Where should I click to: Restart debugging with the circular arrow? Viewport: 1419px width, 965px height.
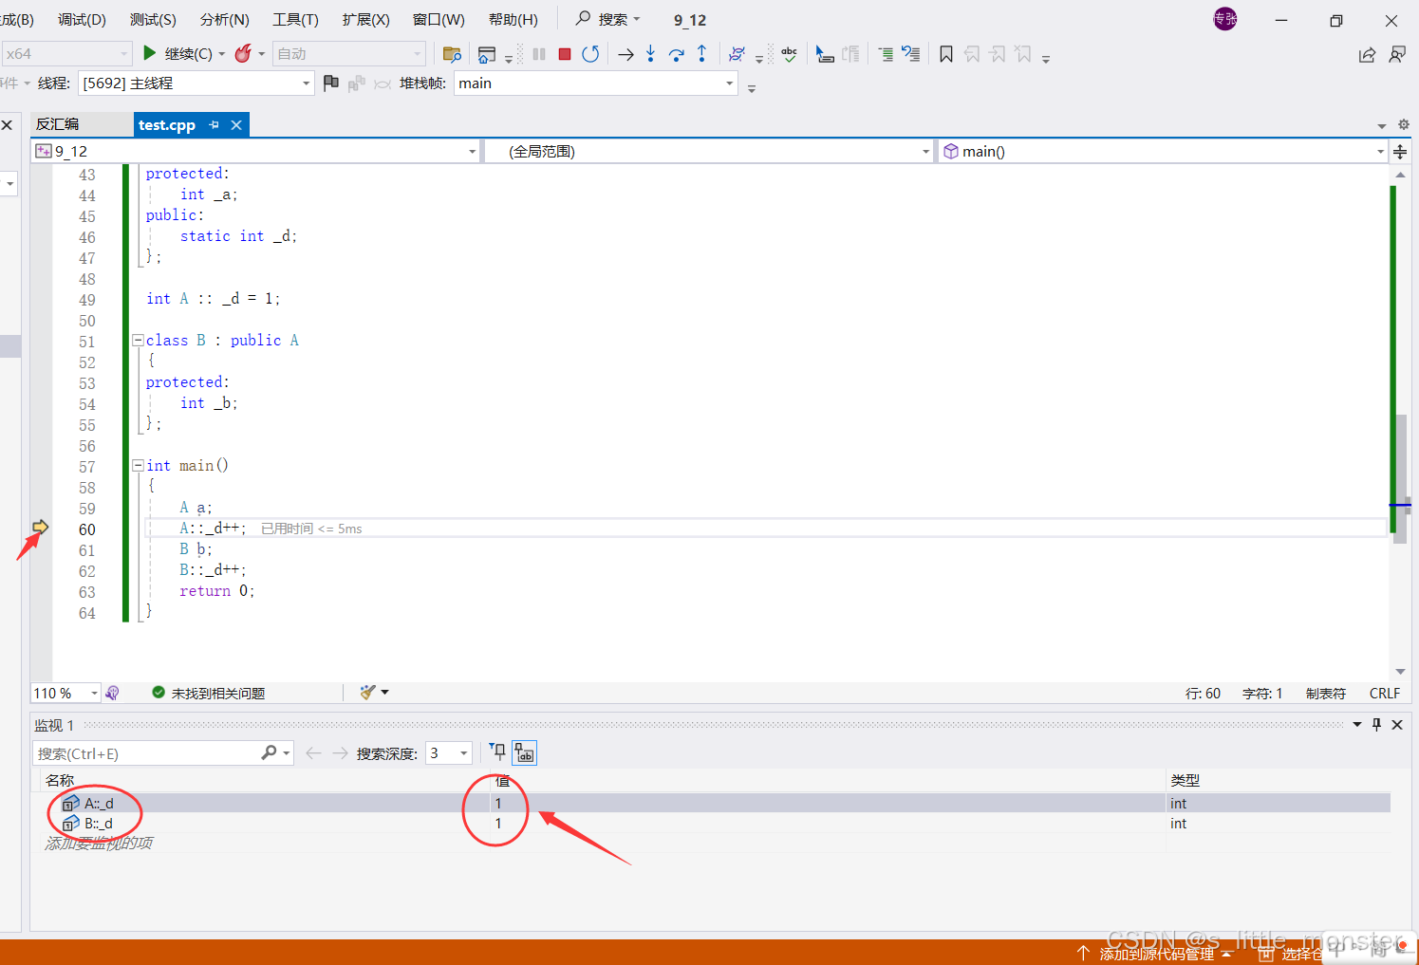590,54
